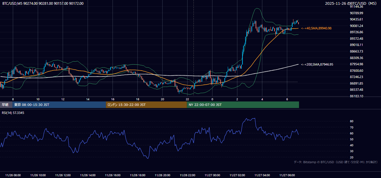The height and width of the screenshot is (178, 381).
Task: Click the hour tick 12 under price chart
Action: pos(63,99)
